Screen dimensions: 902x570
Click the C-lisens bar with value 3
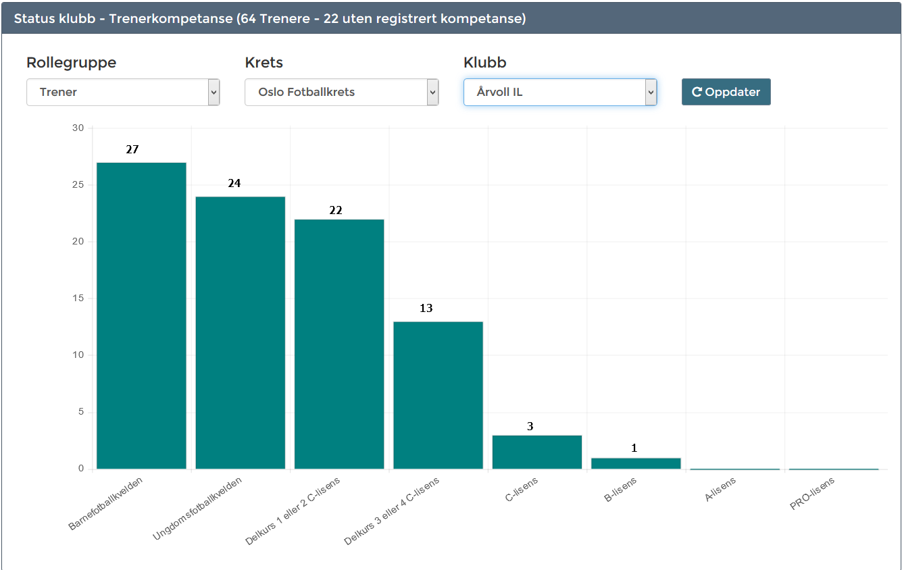pos(537,452)
